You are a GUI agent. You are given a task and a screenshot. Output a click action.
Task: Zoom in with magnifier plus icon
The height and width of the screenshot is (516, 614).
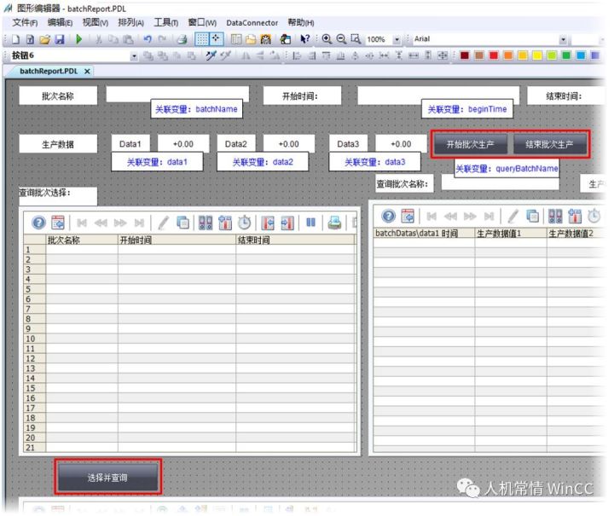pos(327,39)
